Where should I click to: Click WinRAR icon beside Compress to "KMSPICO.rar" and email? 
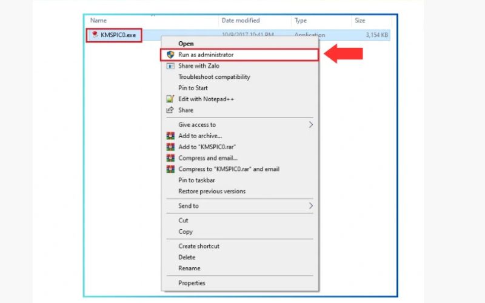[x=170, y=169]
